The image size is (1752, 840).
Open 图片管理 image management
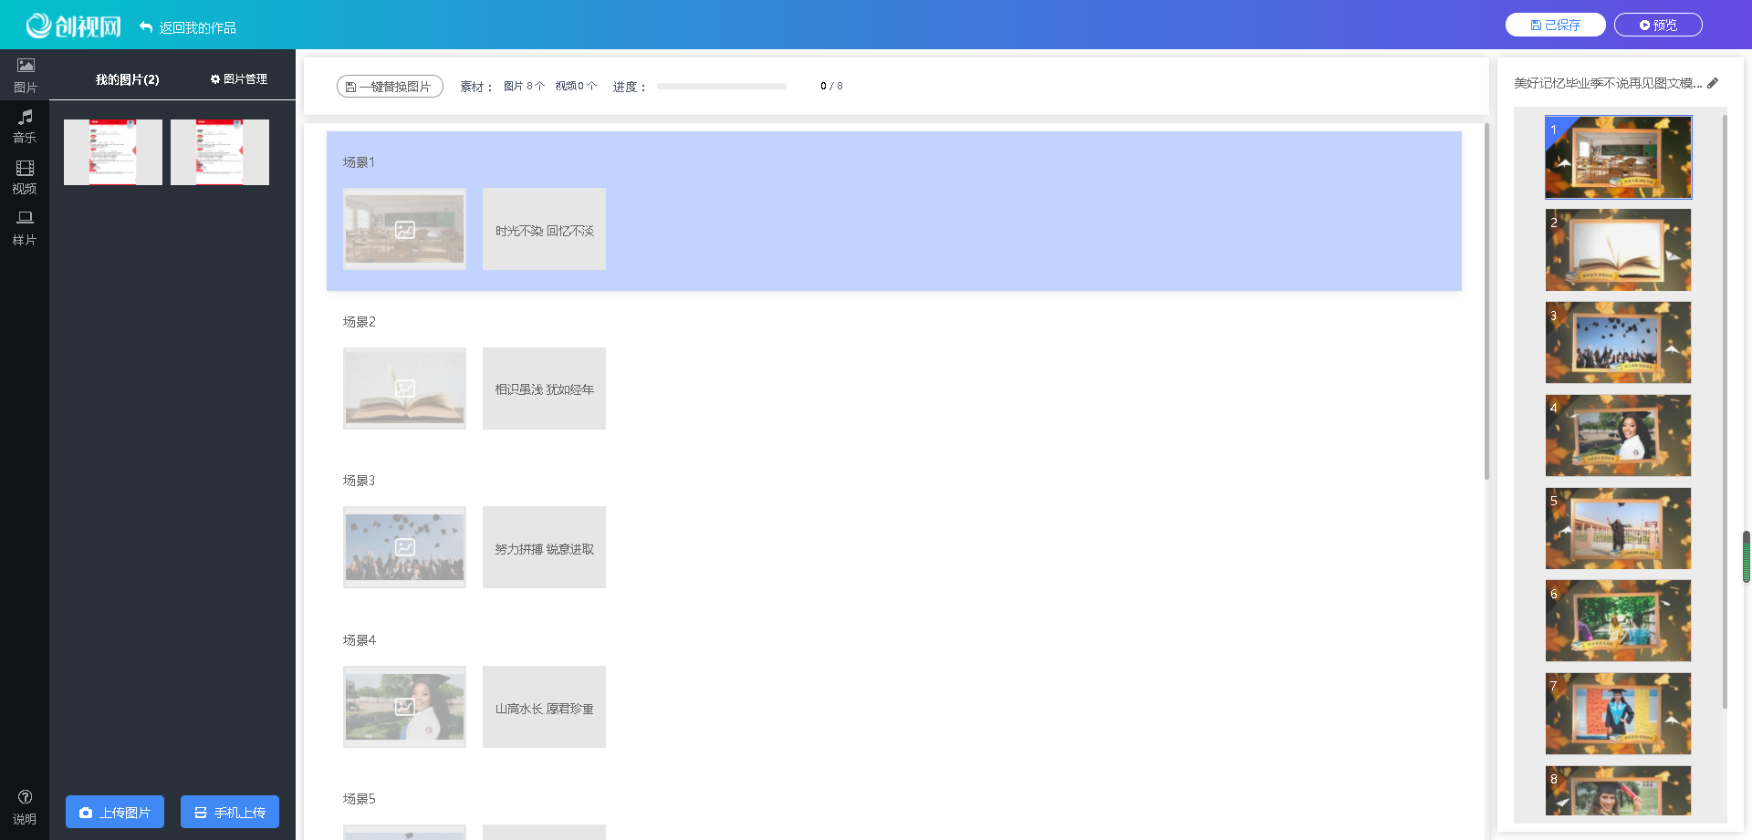(238, 79)
